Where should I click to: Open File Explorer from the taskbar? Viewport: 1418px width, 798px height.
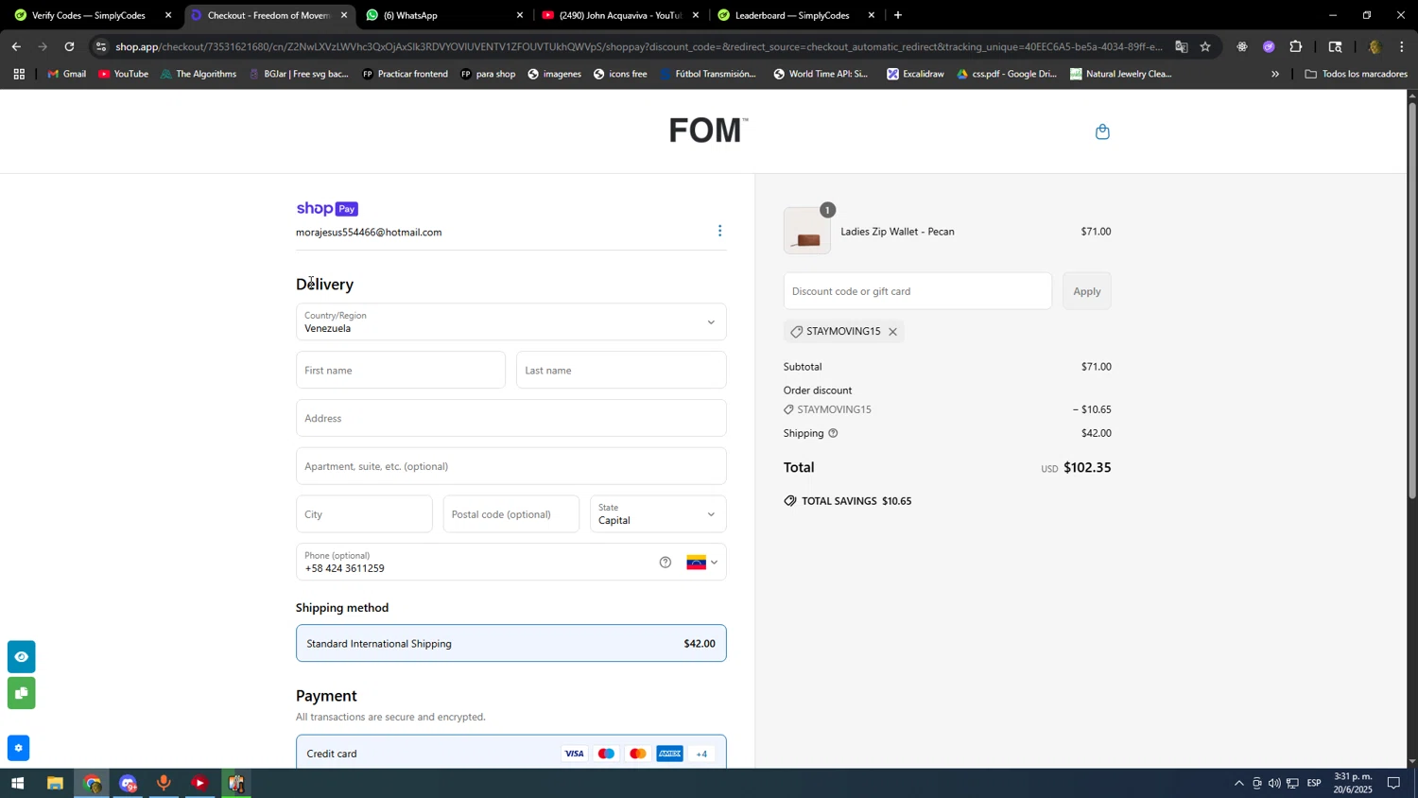point(55,784)
